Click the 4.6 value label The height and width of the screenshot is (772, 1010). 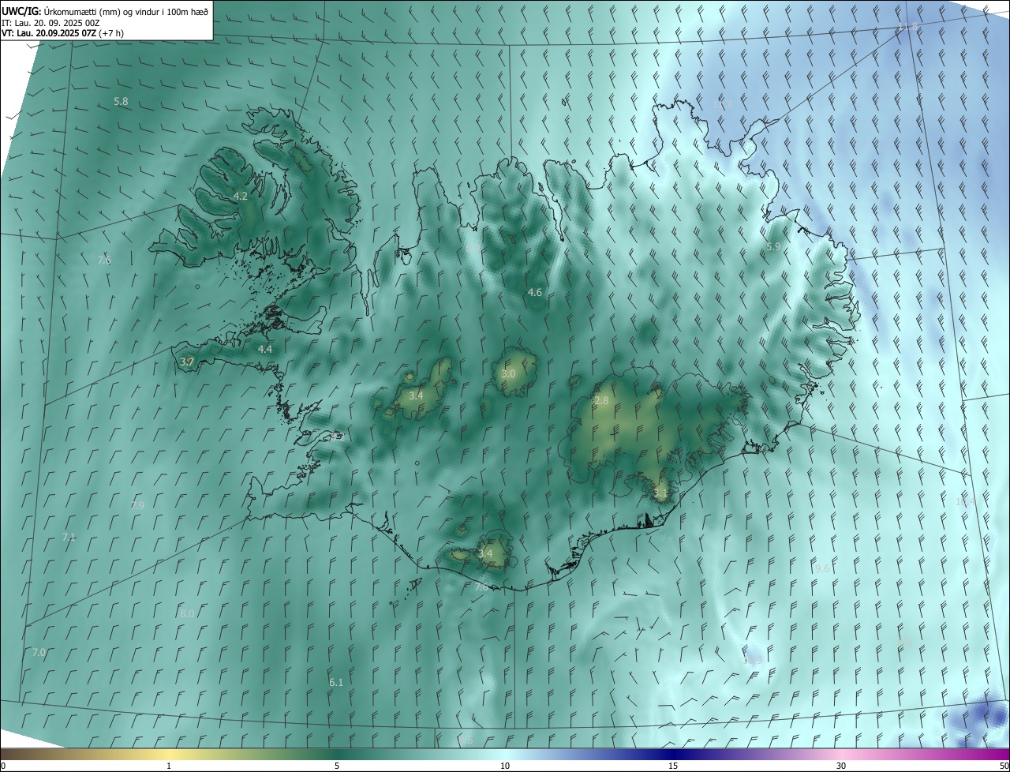535,293
